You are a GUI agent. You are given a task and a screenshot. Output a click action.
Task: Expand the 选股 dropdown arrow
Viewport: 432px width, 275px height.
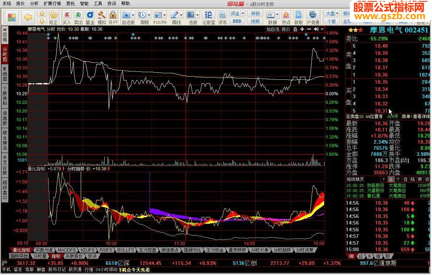pyautogui.click(x=198, y=15)
